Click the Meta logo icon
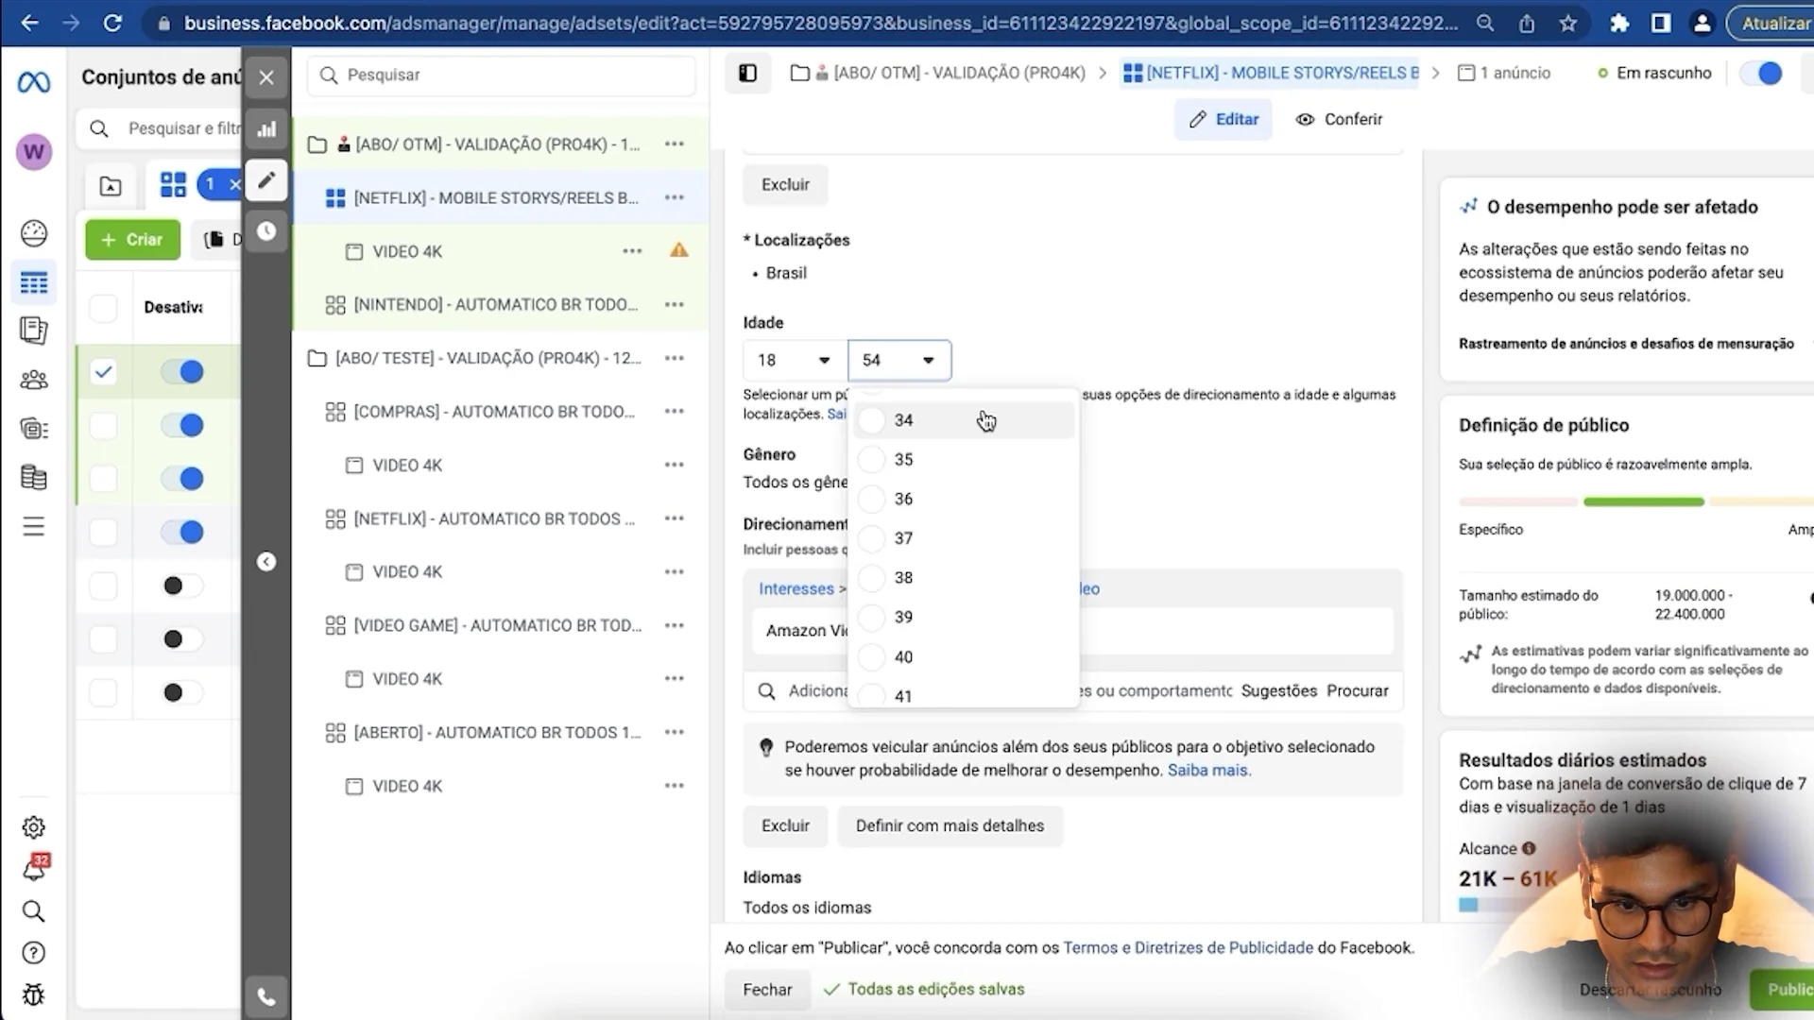1814x1020 pixels. [x=34, y=83]
